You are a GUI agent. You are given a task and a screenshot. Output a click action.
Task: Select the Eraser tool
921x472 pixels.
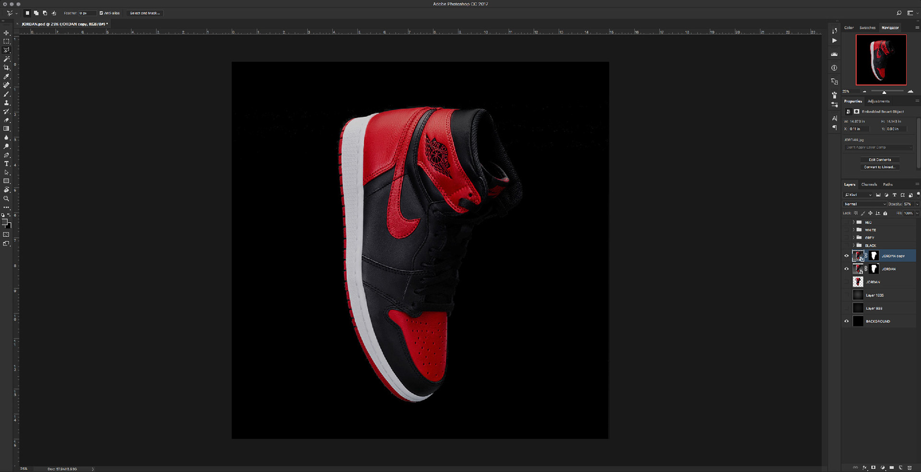[x=6, y=120]
